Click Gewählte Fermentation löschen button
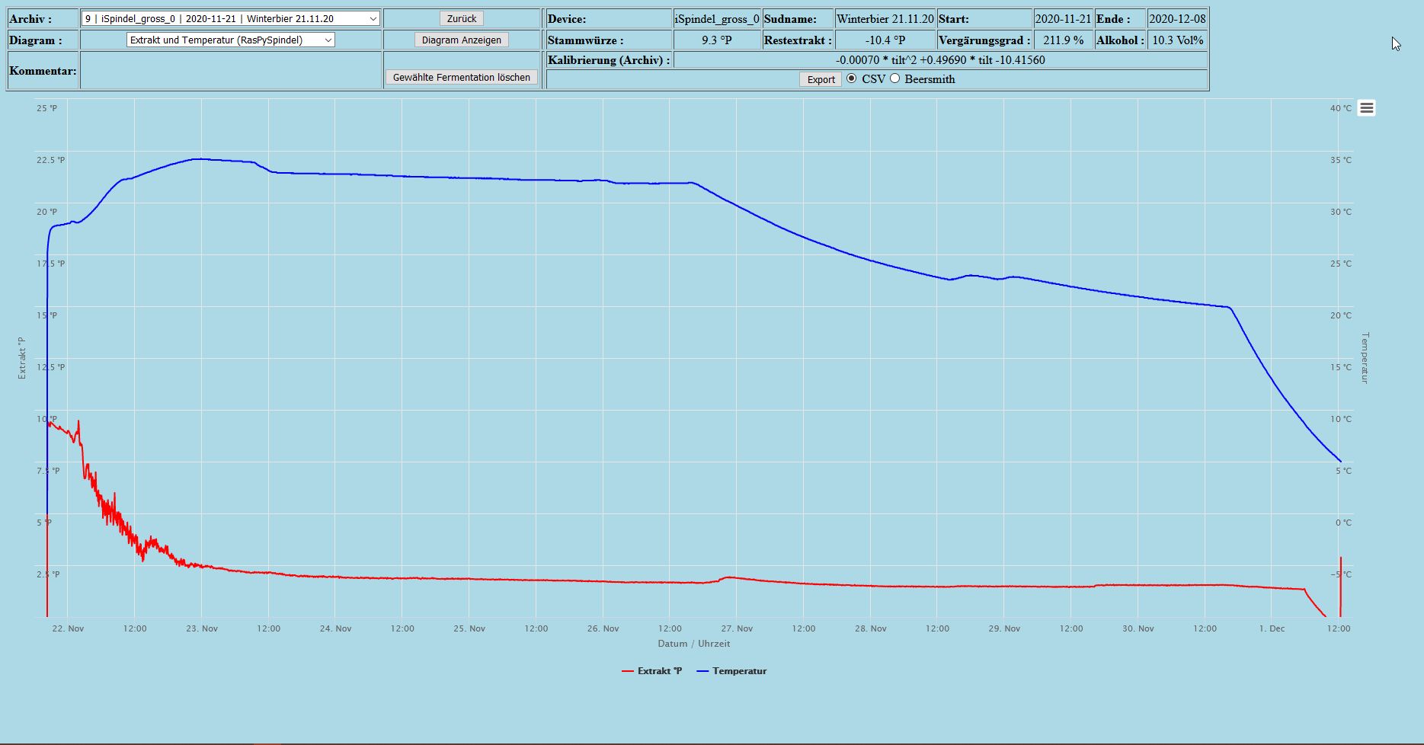Screen dimensions: 1424x745 tap(461, 77)
